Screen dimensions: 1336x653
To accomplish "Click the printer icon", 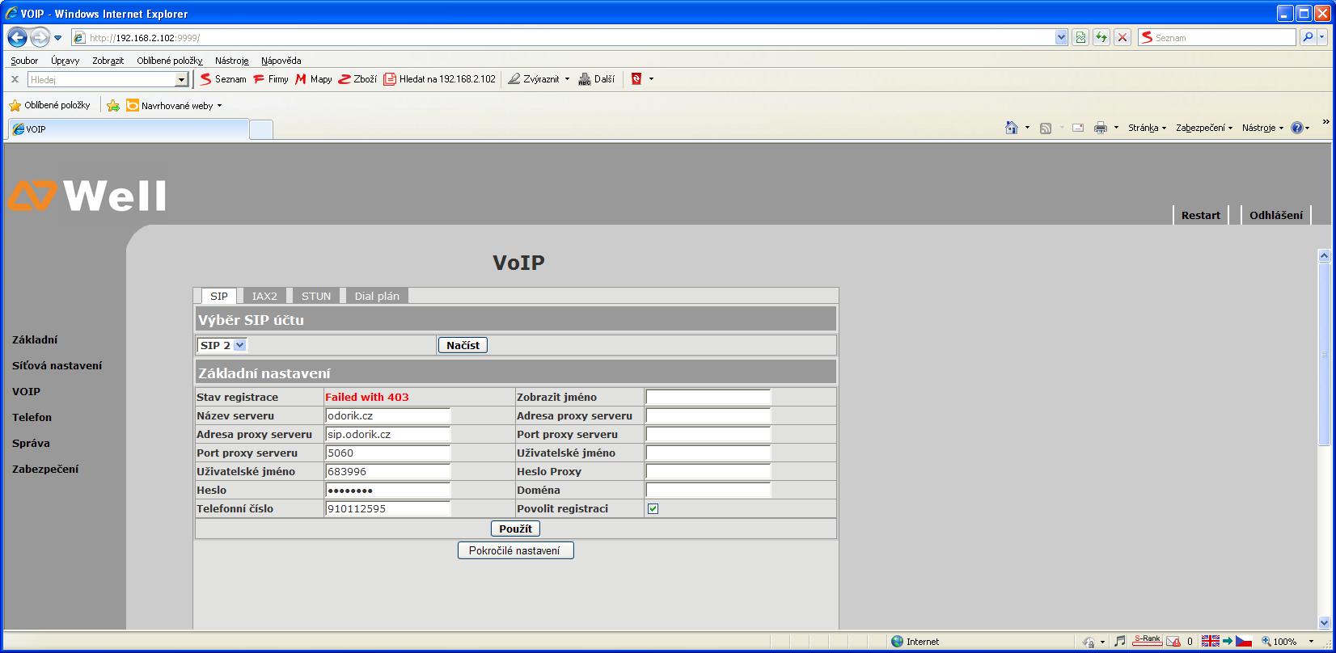I will 1101,128.
